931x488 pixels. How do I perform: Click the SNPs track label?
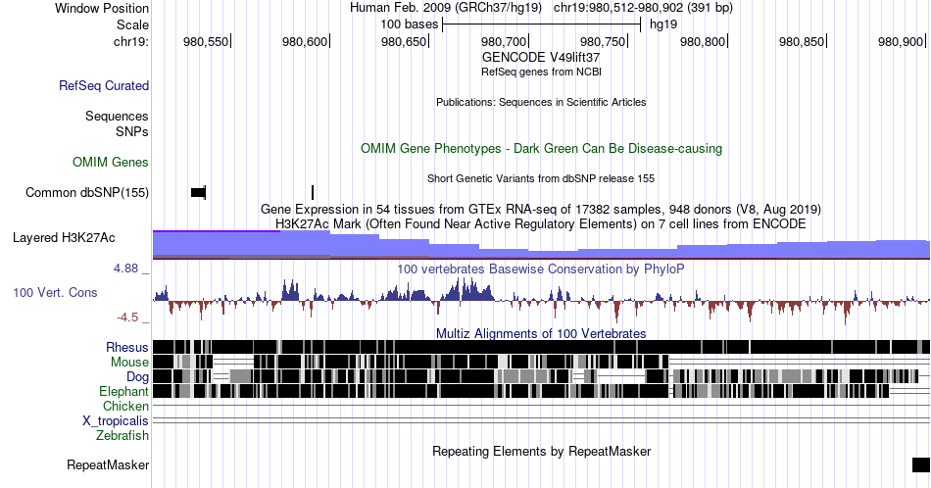tap(132, 131)
